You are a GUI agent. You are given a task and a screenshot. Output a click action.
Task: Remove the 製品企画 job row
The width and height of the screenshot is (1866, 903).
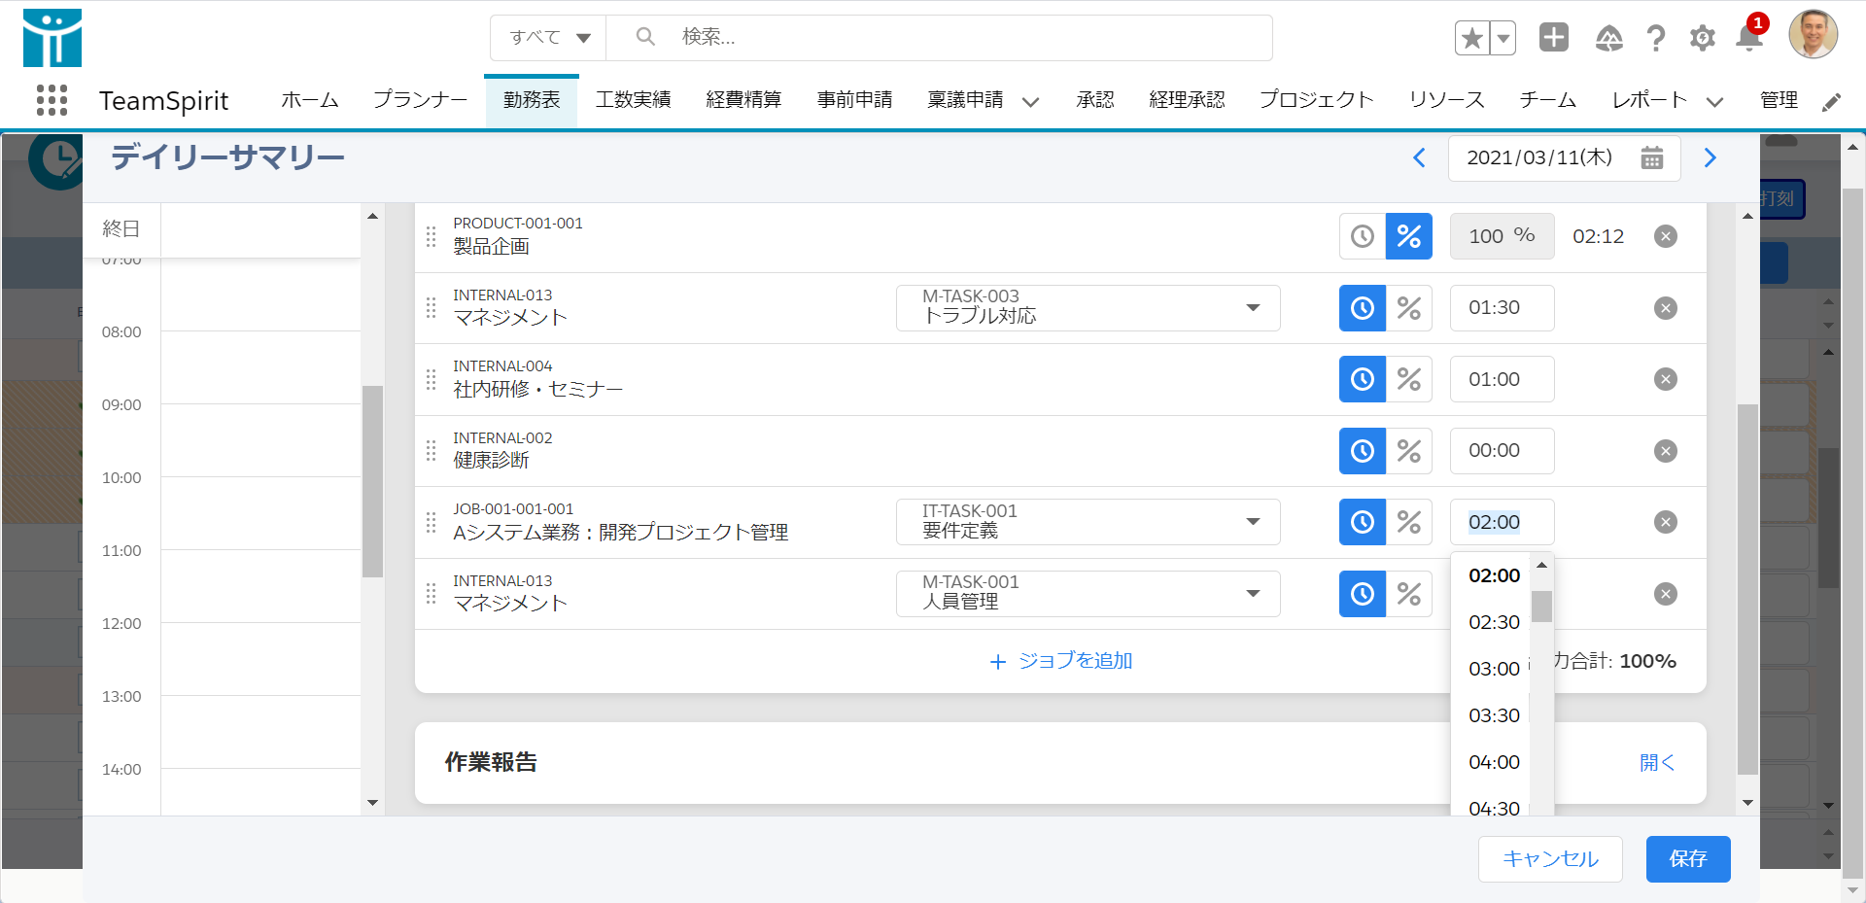pos(1666,236)
